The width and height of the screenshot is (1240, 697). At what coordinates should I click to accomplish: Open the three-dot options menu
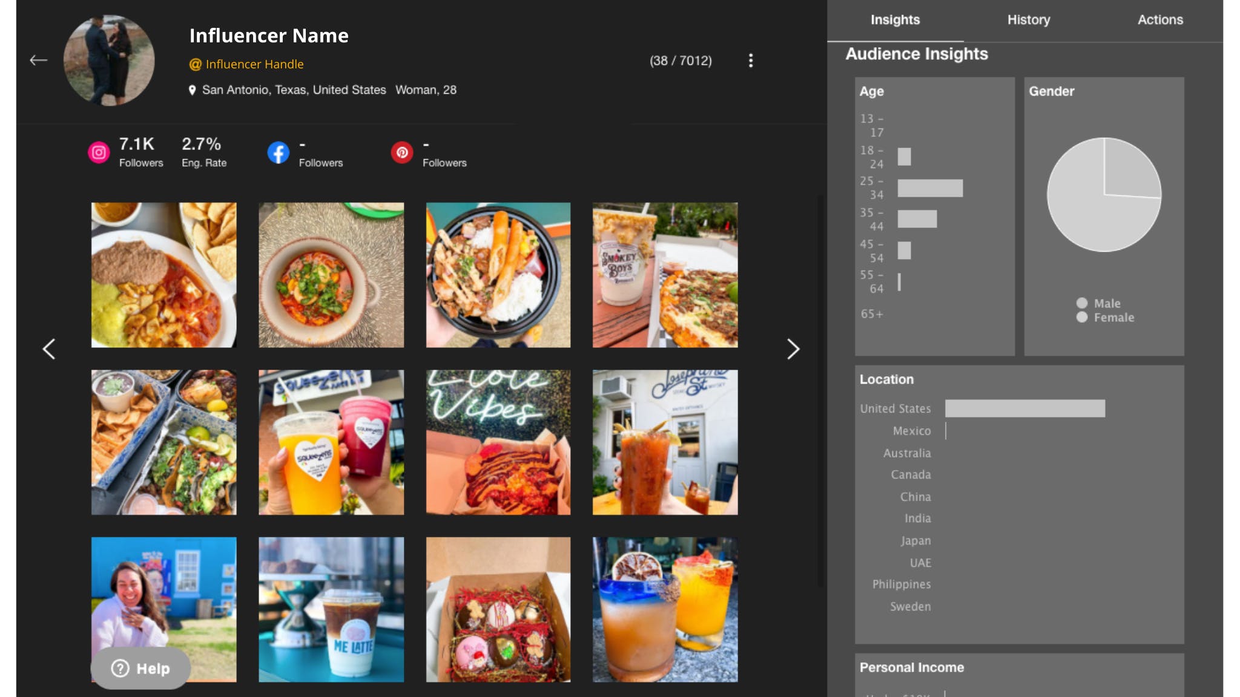(x=751, y=61)
